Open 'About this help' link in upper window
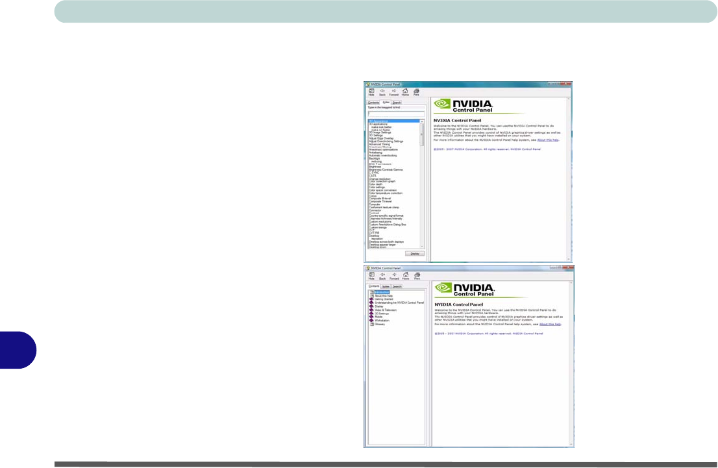Screen dimensions: 718x468 tap(548, 140)
